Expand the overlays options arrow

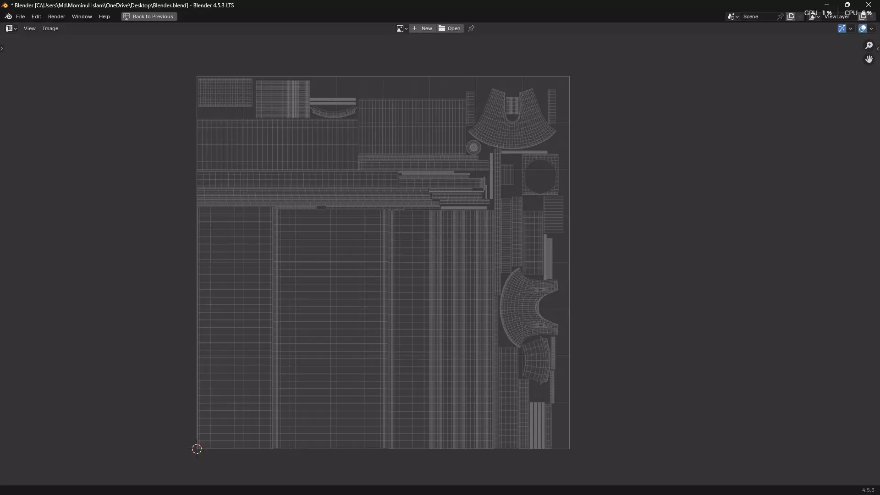[872, 28]
